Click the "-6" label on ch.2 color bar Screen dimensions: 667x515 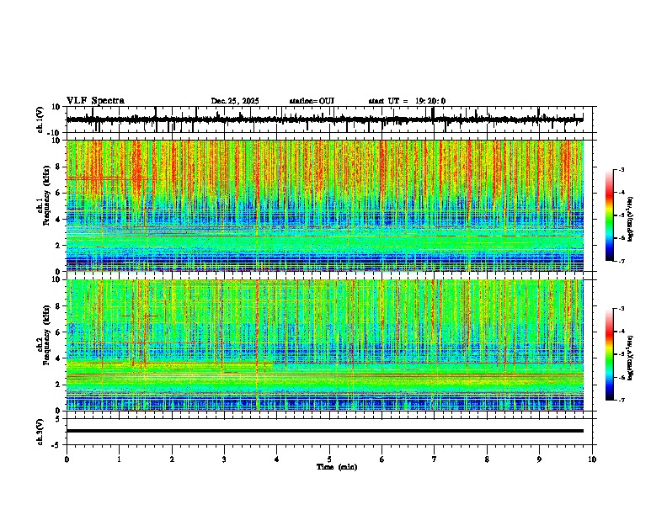(x=622, y=377)
